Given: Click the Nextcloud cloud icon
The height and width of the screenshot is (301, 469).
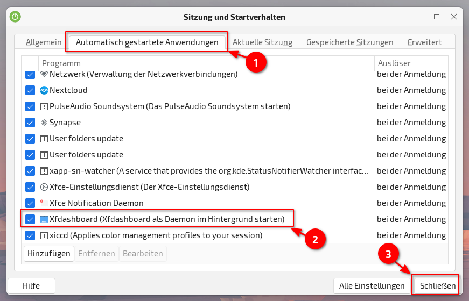Looking at the screenshot, I should pos(44,90).
